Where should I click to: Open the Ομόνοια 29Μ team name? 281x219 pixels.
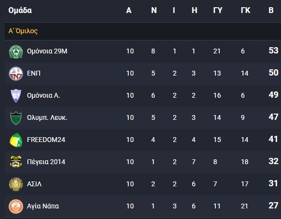click(47, 51)
